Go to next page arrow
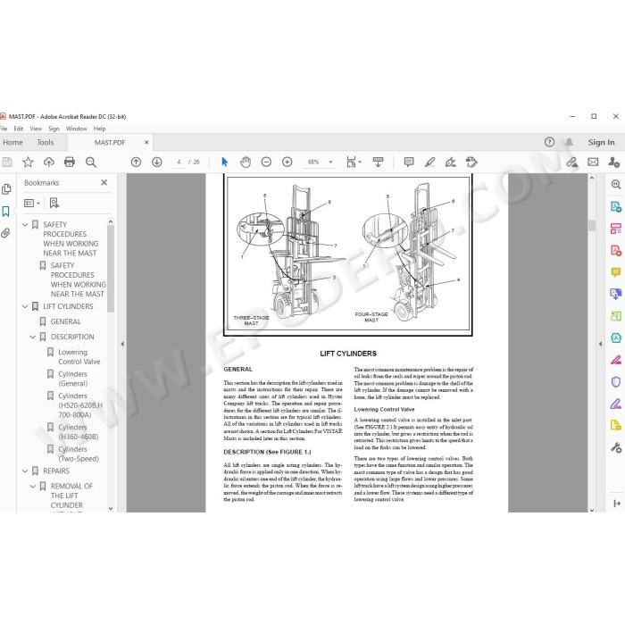Image resolution: width=625 pixels, height=625 pixels. (156, 162)
